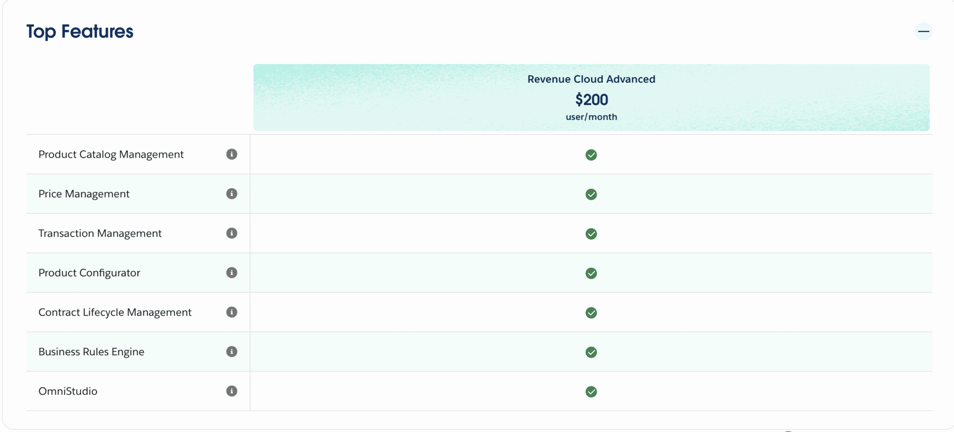Collapse the Top Features section

click(923, 32)
